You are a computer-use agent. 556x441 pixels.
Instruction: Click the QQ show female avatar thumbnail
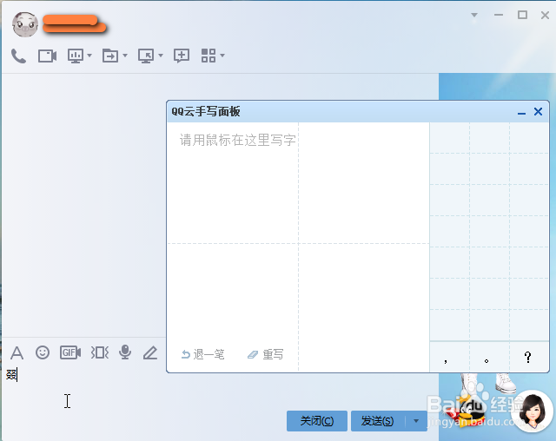(x=533, y=411)
